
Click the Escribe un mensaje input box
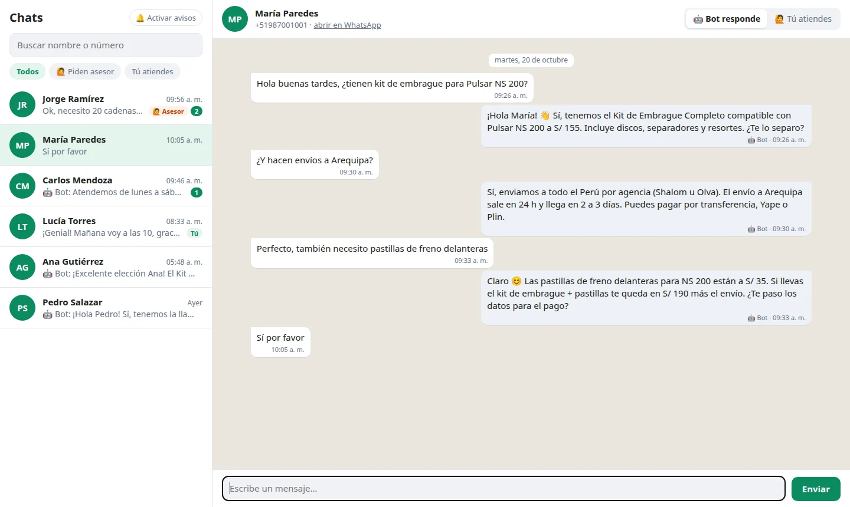tap(504, 489)
